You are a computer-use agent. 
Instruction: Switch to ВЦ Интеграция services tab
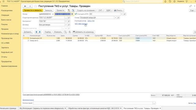42,108
